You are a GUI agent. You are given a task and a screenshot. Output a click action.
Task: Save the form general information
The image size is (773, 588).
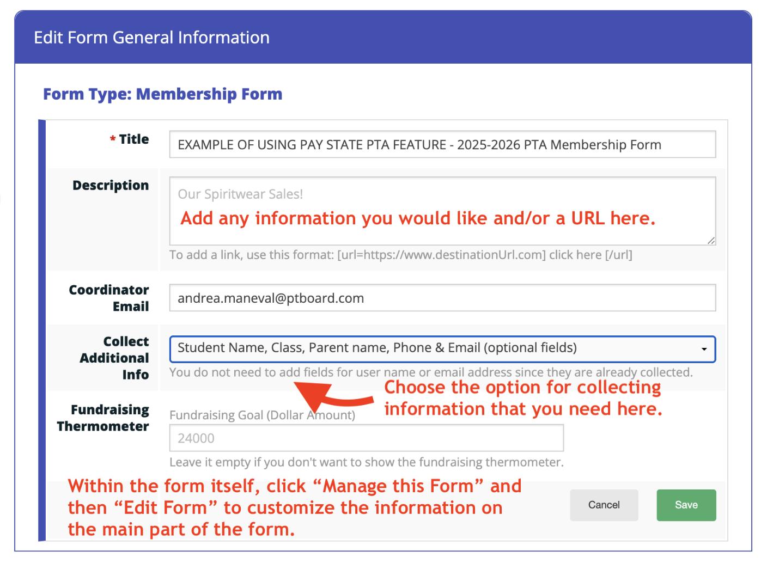[686, 505]
